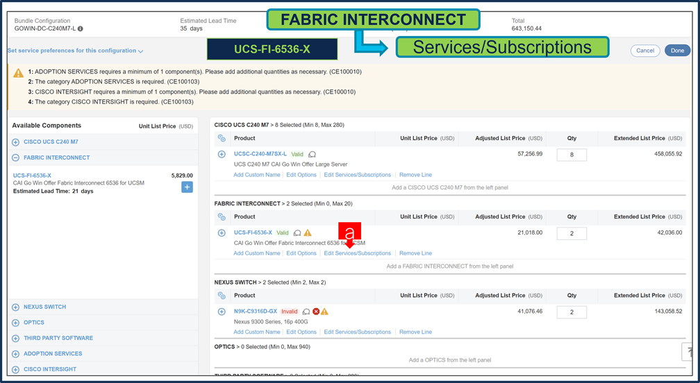Viewport: 700px width, 383px height.
Task: Open UCS-FI-6536-X link in selected products
Action: click(x=253, y=232)
